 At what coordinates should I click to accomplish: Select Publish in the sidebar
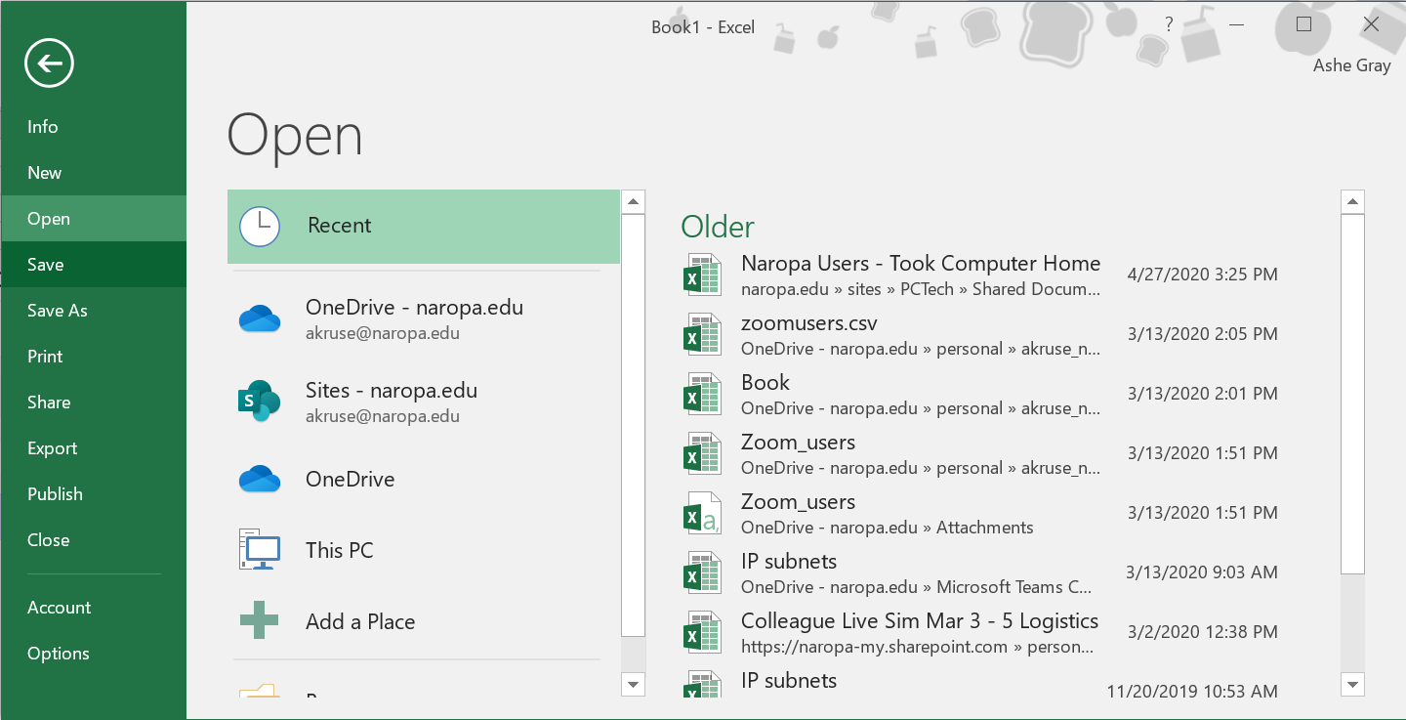click(x=93, y=494)
